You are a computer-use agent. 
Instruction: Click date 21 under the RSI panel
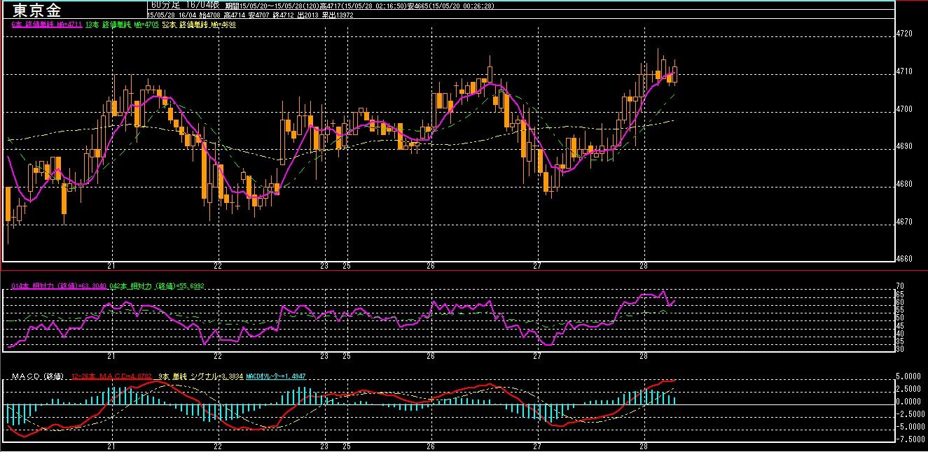pos(111,356)
